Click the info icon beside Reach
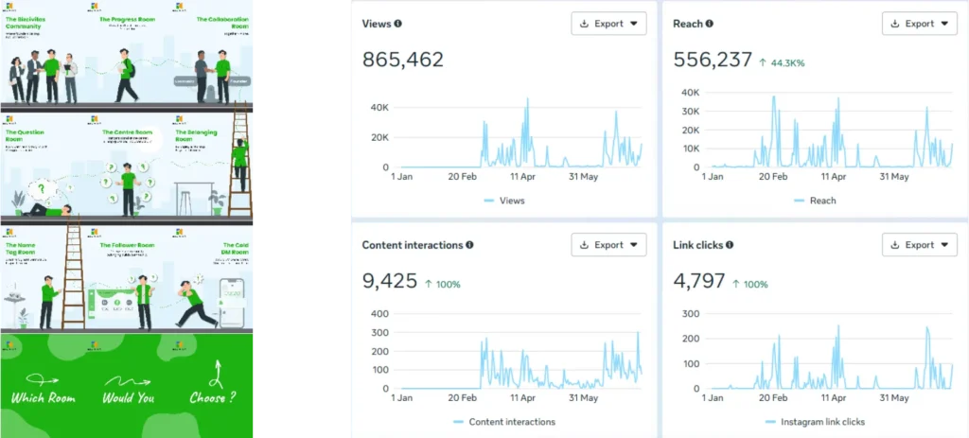The height and width of the screenshot is (438, 969). pos(710,24)
